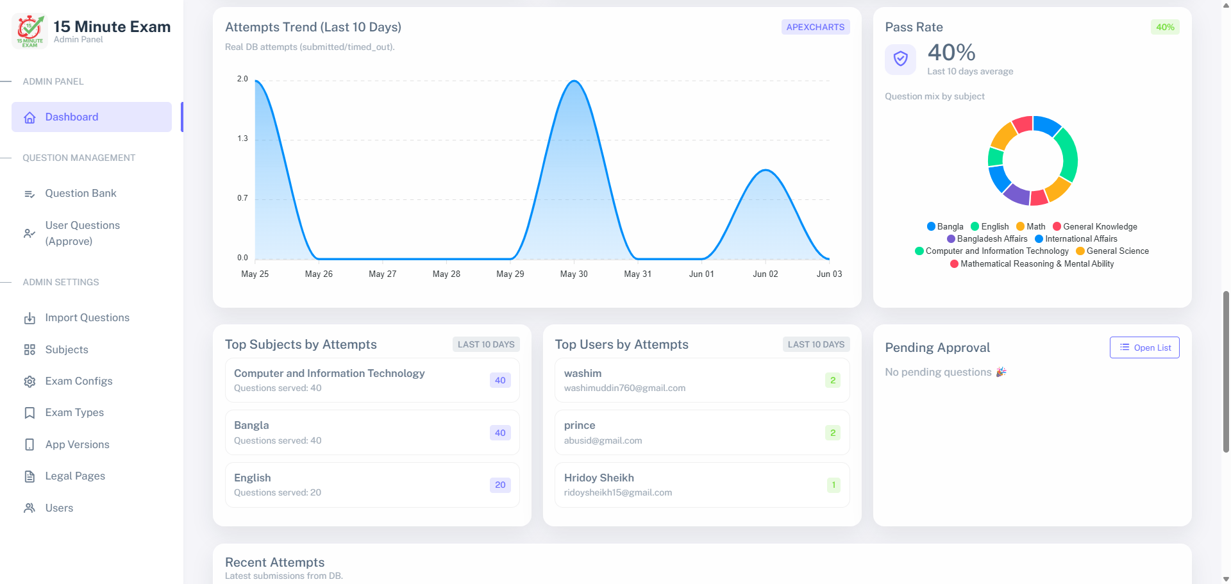
Task: Click the Subjects grid icon
Action: (29, 350)
